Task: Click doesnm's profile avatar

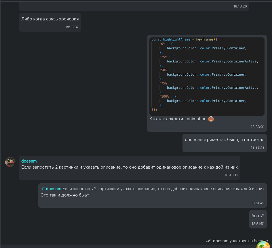Action: (x=10, y=162)
